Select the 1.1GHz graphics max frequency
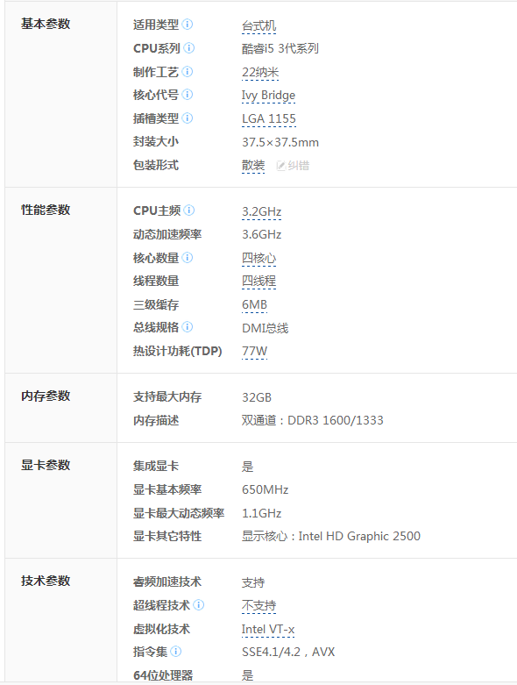 tap(261, 513)
